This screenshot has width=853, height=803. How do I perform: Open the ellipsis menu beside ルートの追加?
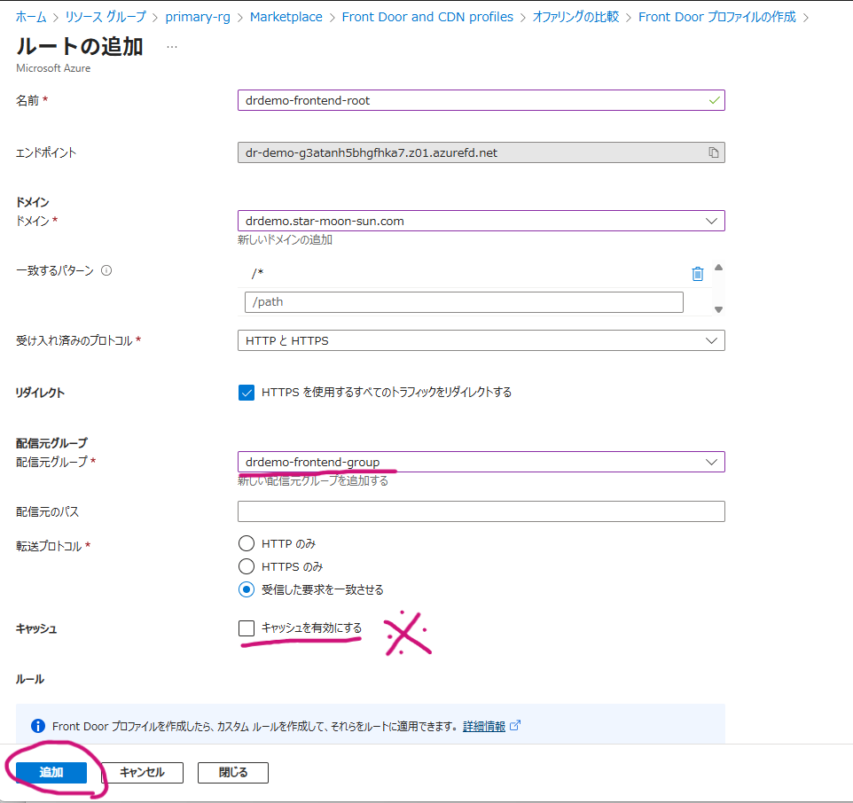(x=172, y=47)
